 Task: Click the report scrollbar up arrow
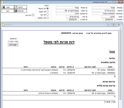pos(120,28)
